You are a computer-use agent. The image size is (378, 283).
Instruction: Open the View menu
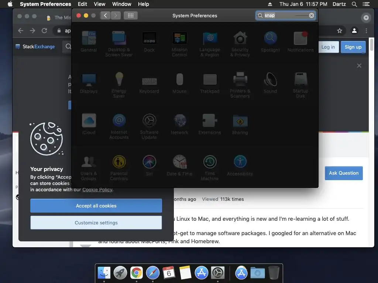click(100, 4)
